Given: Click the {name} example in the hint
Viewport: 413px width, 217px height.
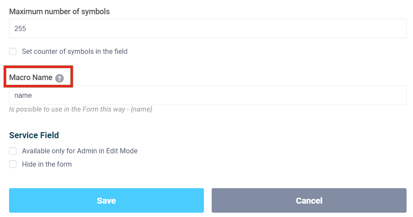Looking at the screenshot, I should coord(142,109).
